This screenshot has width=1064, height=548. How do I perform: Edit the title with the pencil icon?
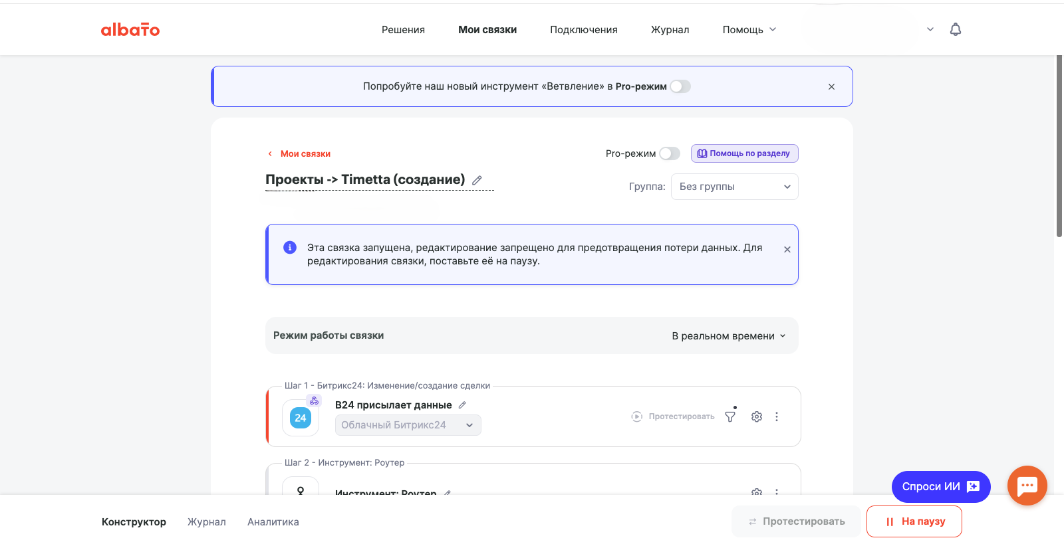click(x=477, y=180)
